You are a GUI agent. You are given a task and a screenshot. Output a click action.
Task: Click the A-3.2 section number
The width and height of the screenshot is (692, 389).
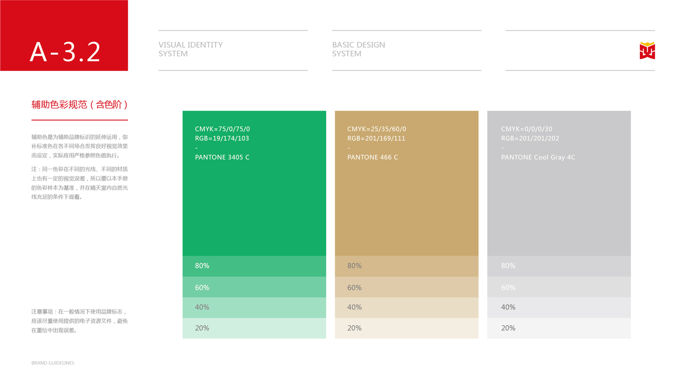[65, 52]
